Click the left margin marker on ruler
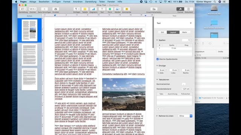This screenshot has width=241, height=135. coord(55,15)
